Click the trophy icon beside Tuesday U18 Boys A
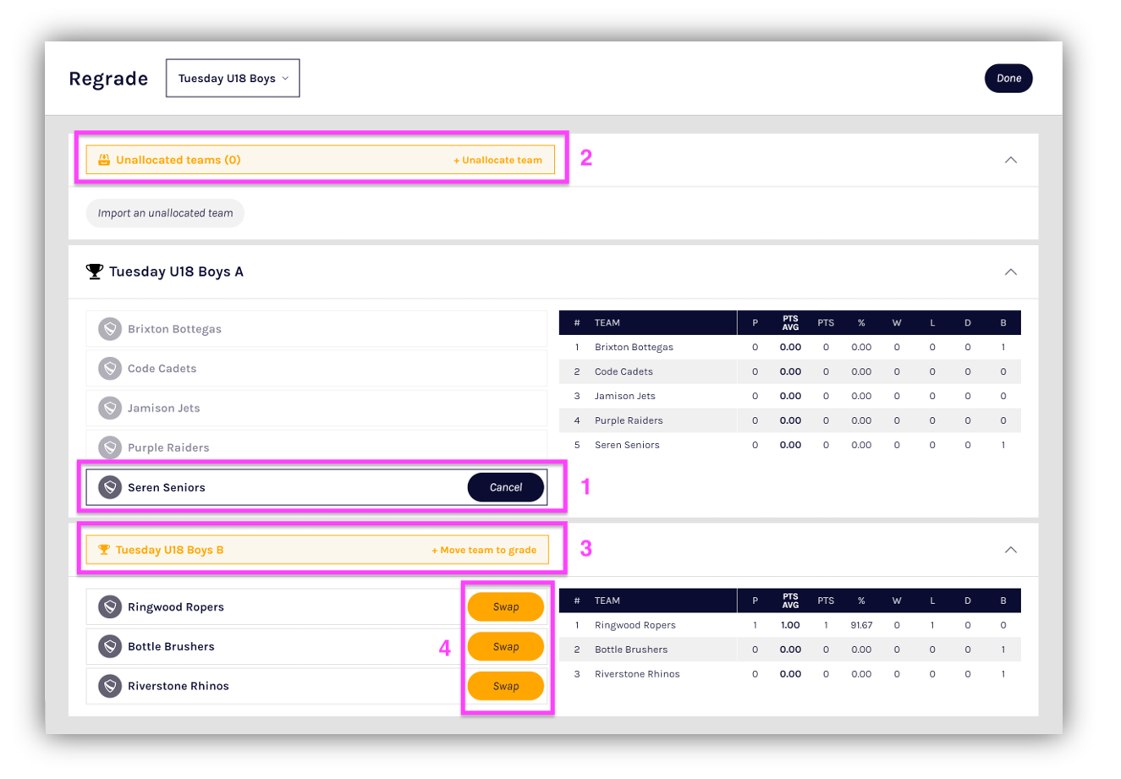Screen dimensions: 1121x779 (95, 272)
